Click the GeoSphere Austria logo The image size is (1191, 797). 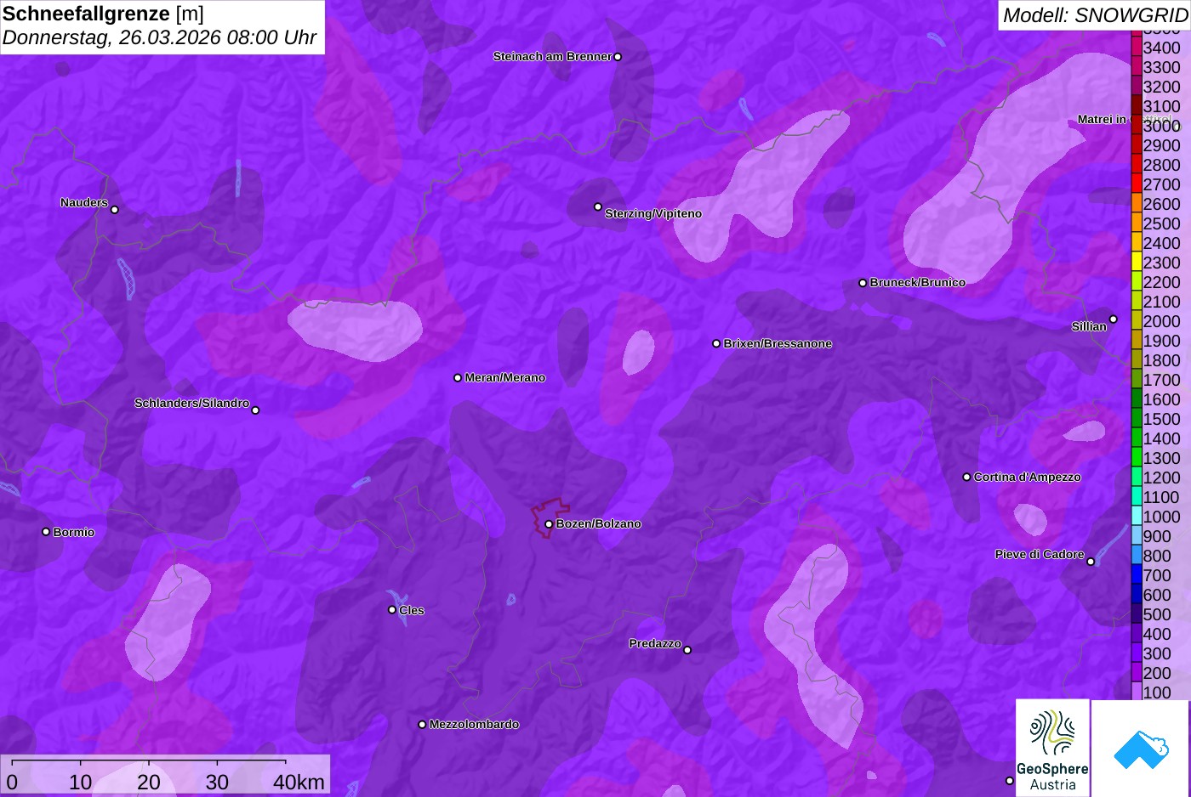[x=1052, y=748]
